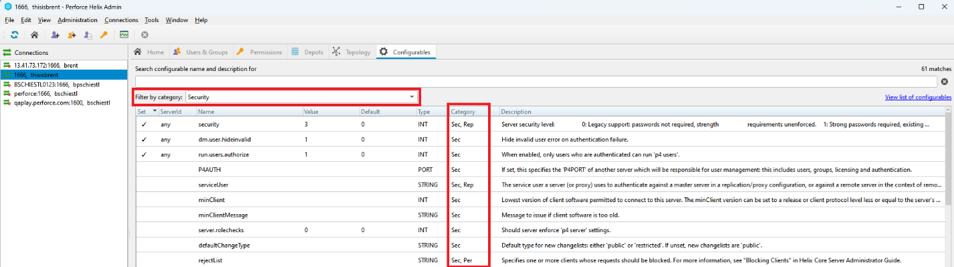
Task: Toggle Set checkmark for dm.user.hideinvalid row
Action: click(x=144, y=139)
